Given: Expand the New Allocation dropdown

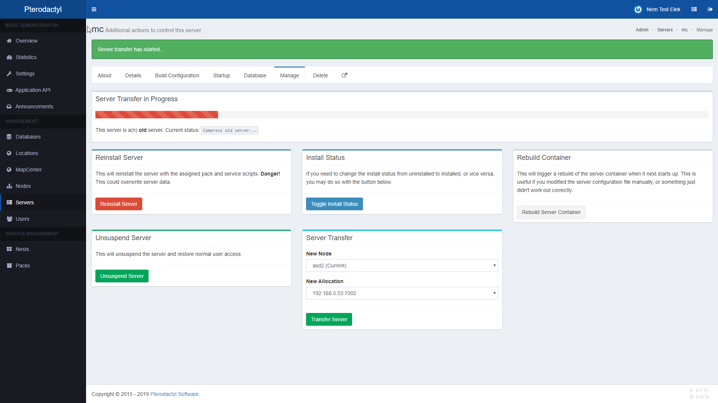Looking at the screenshot, I should (x=402, y=293).
